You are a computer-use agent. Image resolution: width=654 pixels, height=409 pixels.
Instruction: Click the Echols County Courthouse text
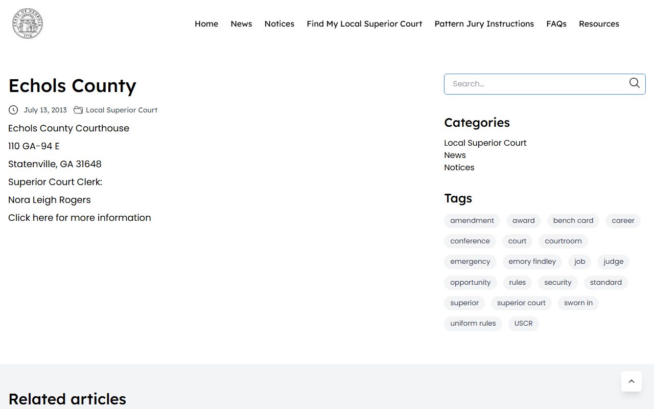coord(69,128)
